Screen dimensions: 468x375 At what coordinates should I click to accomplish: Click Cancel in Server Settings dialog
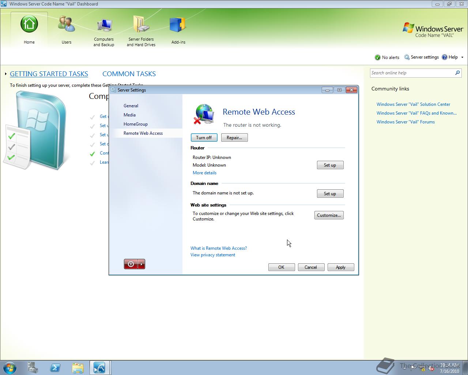pos(311,267)
